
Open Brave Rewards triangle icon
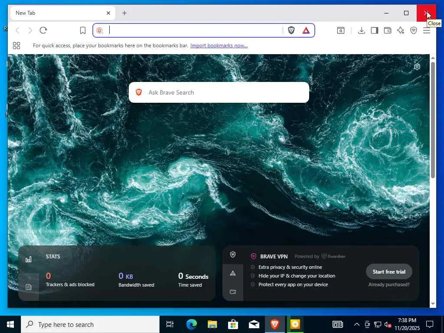(306, 30)
